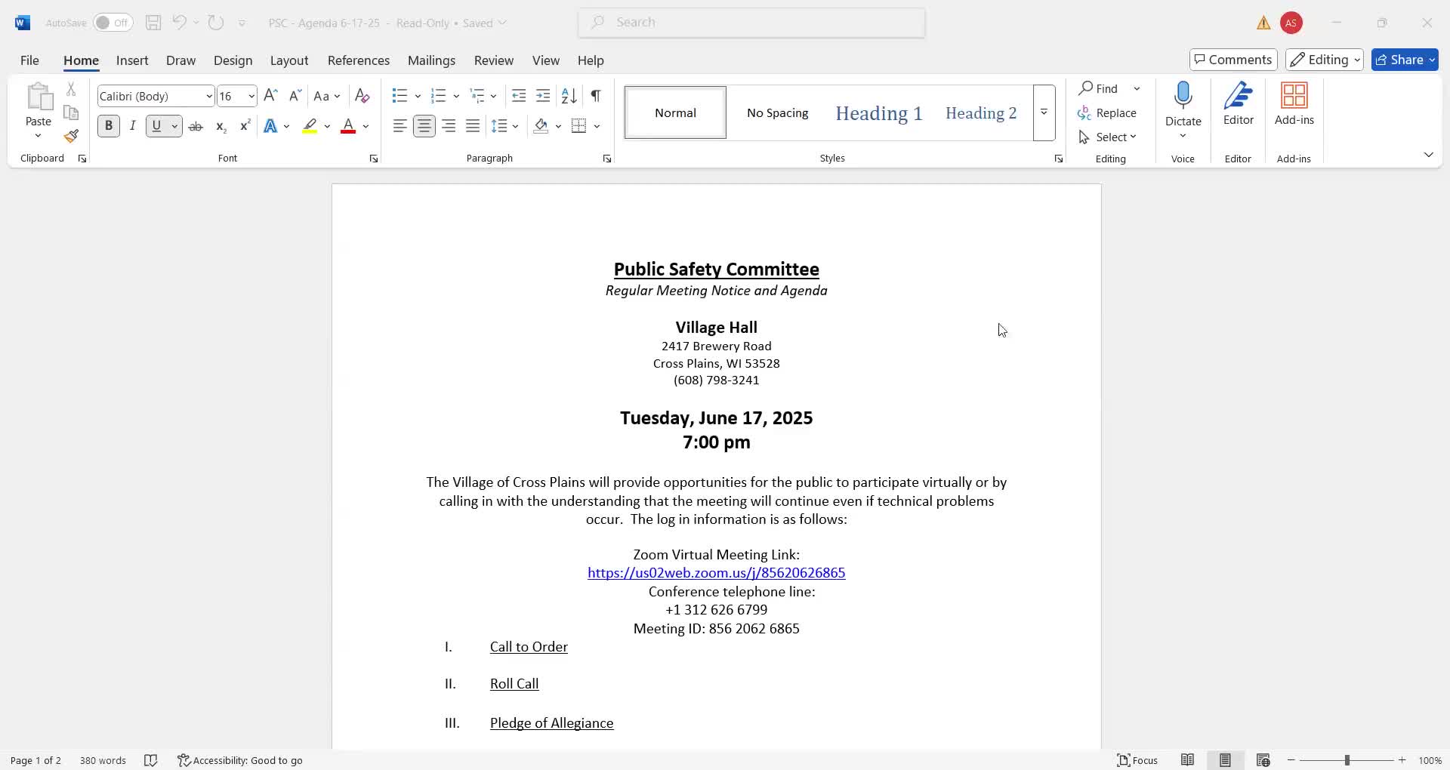Click the Format Painter brush icon
This screenshot has height=770, width=1450.
click(71, 137)
